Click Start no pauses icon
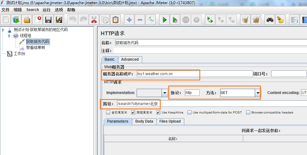This screenshot has height=155, width=307. pyautogui.click(x=175, y=19)
